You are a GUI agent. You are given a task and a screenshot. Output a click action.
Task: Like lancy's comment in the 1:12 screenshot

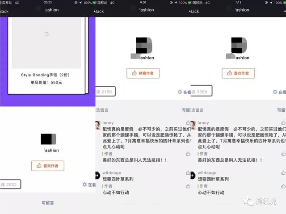tap(283, 123)
